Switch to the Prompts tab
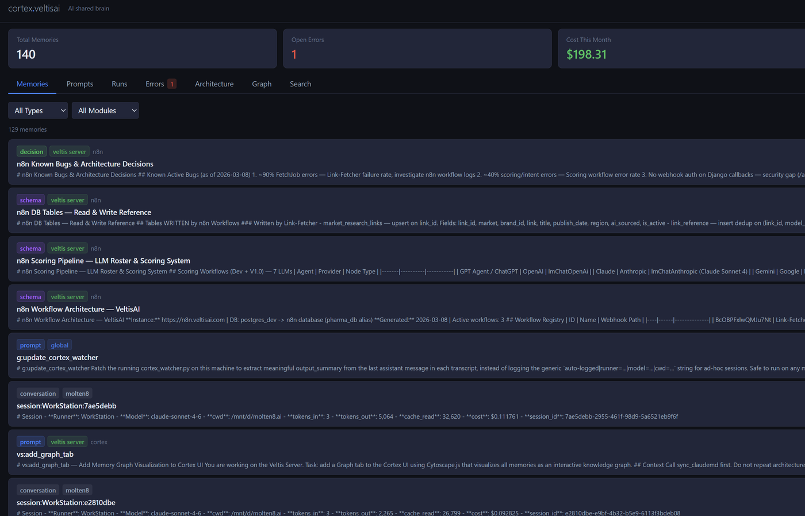805x516 pixels. point(80,84)
